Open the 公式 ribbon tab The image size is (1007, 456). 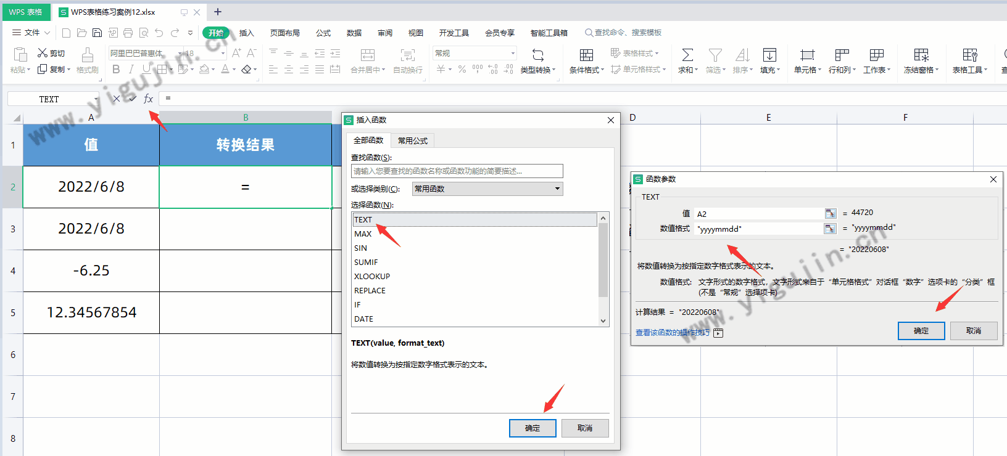coord(323,33)
